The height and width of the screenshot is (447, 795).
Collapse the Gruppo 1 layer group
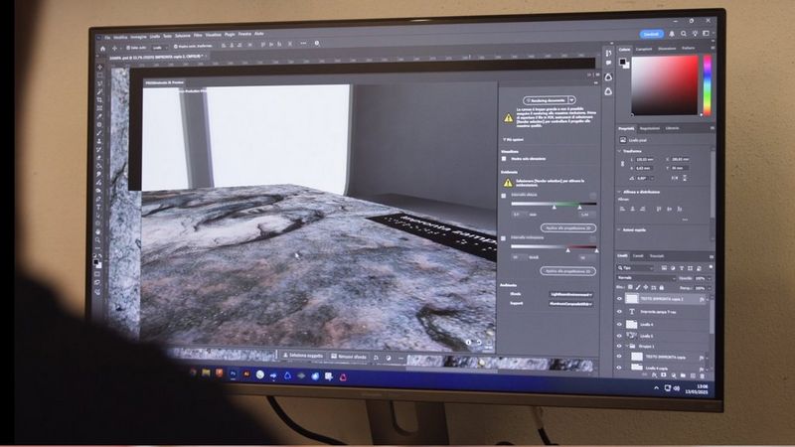pyautogui.click(x=628, y=348)
